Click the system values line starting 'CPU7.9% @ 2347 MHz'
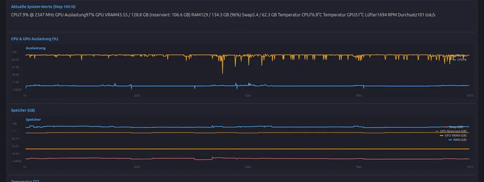The height and width of the screenshot is (182, 484). (x=223, y=15)
